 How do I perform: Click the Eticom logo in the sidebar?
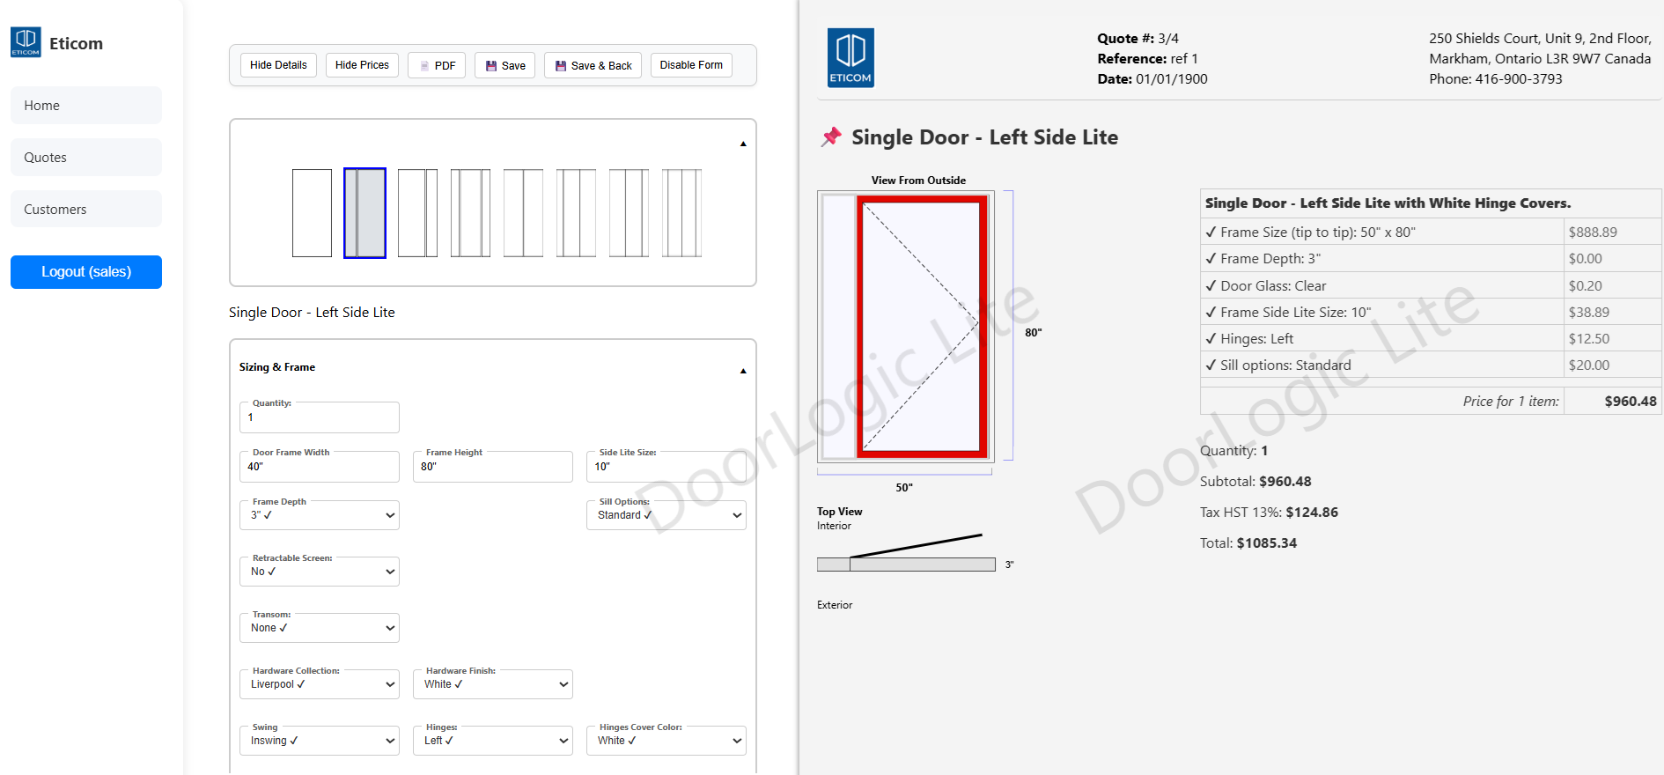tap(26, 42)
